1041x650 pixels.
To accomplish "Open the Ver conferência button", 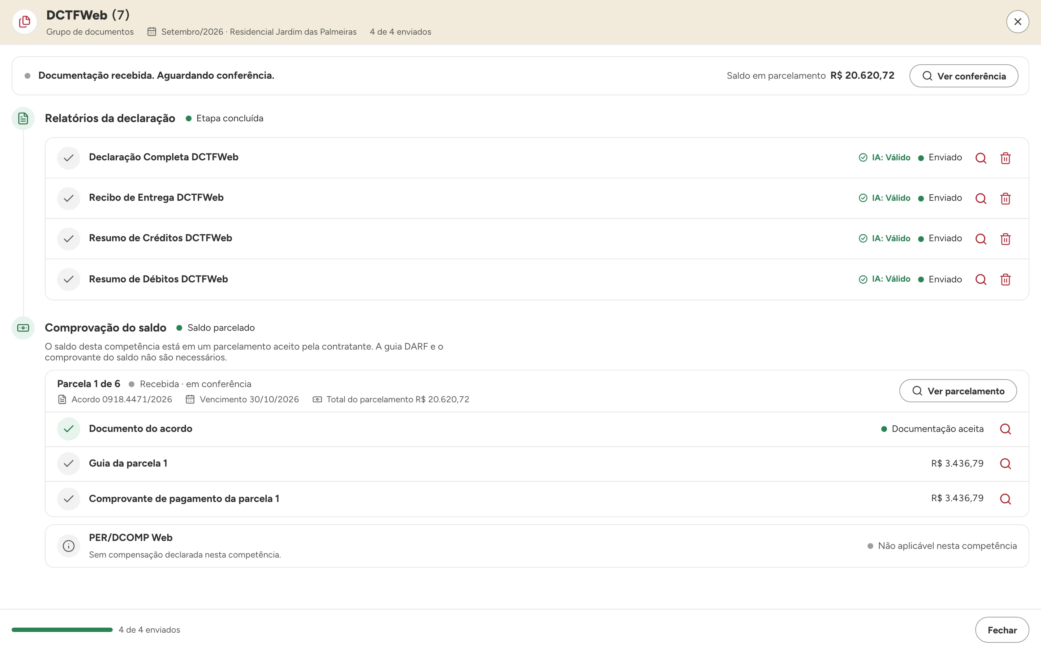I will coord(964,76).
